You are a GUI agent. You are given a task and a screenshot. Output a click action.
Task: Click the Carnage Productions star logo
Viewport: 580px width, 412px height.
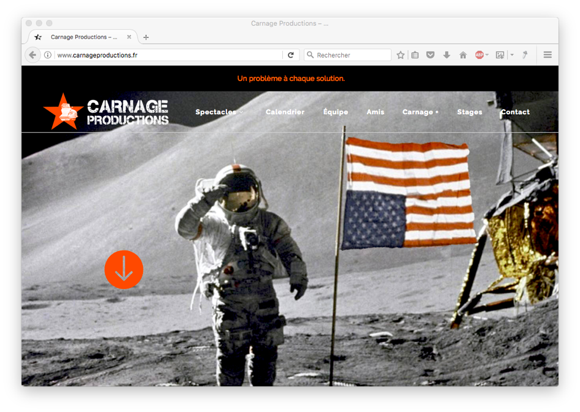[x=63, y=111]
